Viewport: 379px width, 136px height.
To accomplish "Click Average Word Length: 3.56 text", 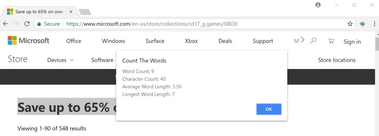I will click(x=152, y=87).
